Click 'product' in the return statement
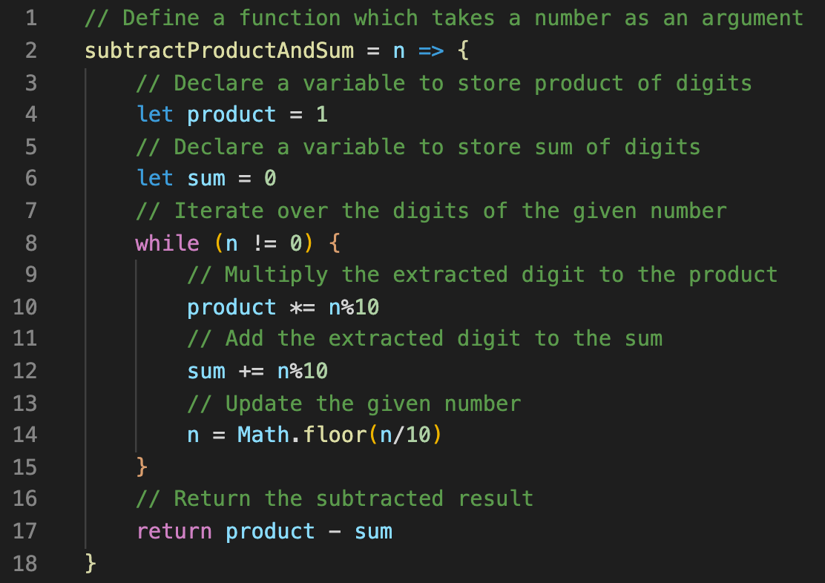This screenshot has height=583, width=825. pyautogui.click(x=270, y=531)
